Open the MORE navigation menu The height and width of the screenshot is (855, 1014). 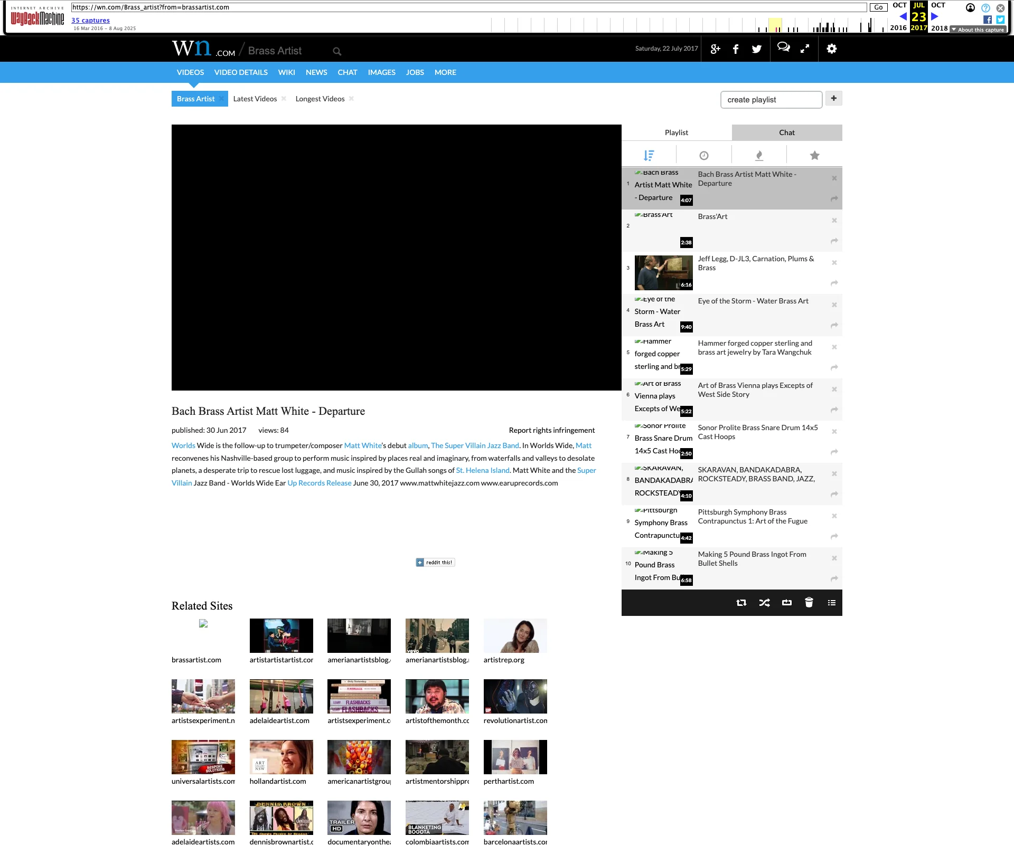(x=445, y=72)
